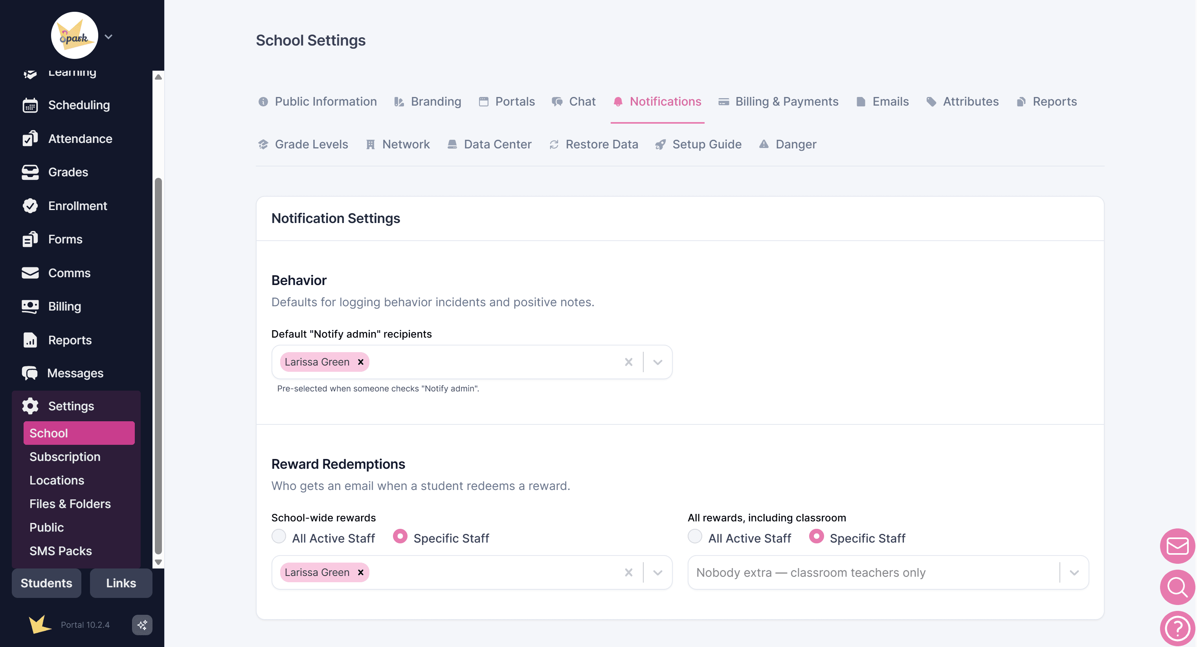Screen dimensions: 1197x647
Task: Open Subscription under Settings
Action: coord(65,457)
